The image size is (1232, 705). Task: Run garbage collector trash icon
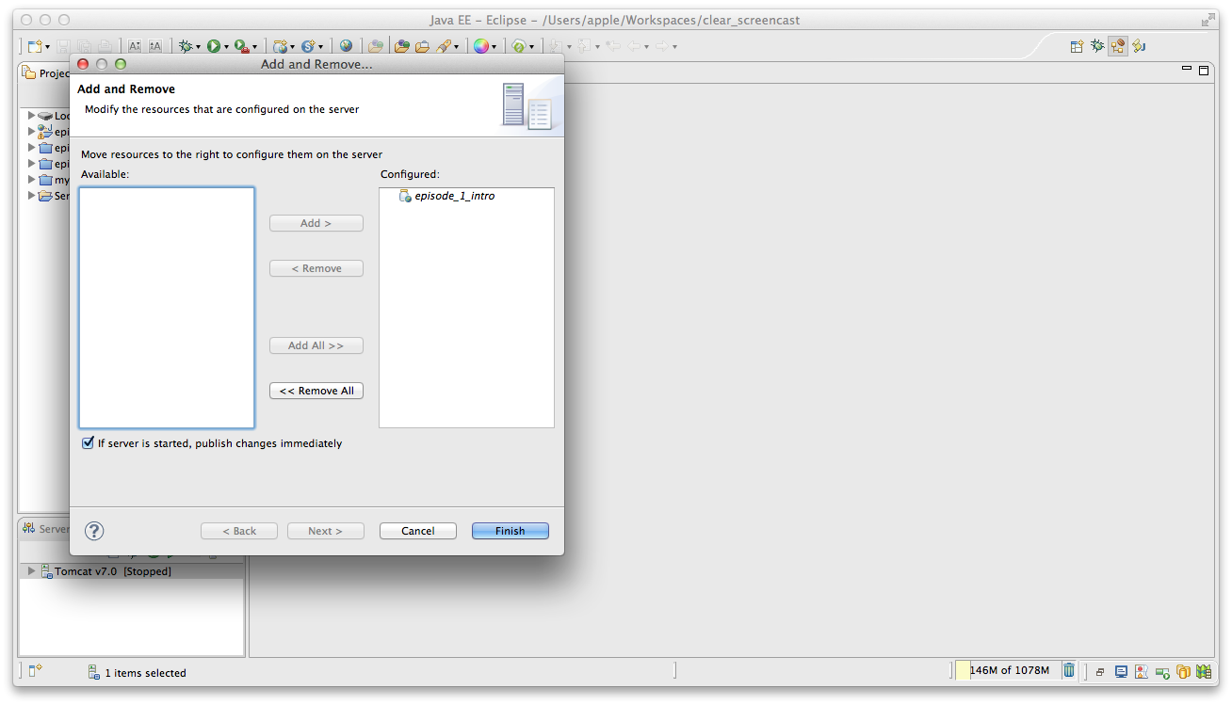click(1069, 670)
